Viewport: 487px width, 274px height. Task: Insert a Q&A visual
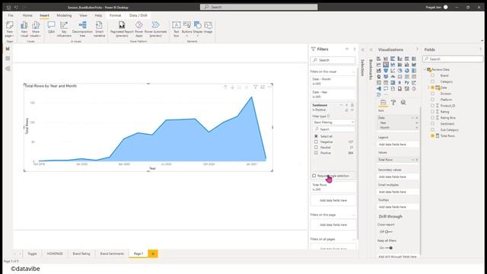coord(51,27)
